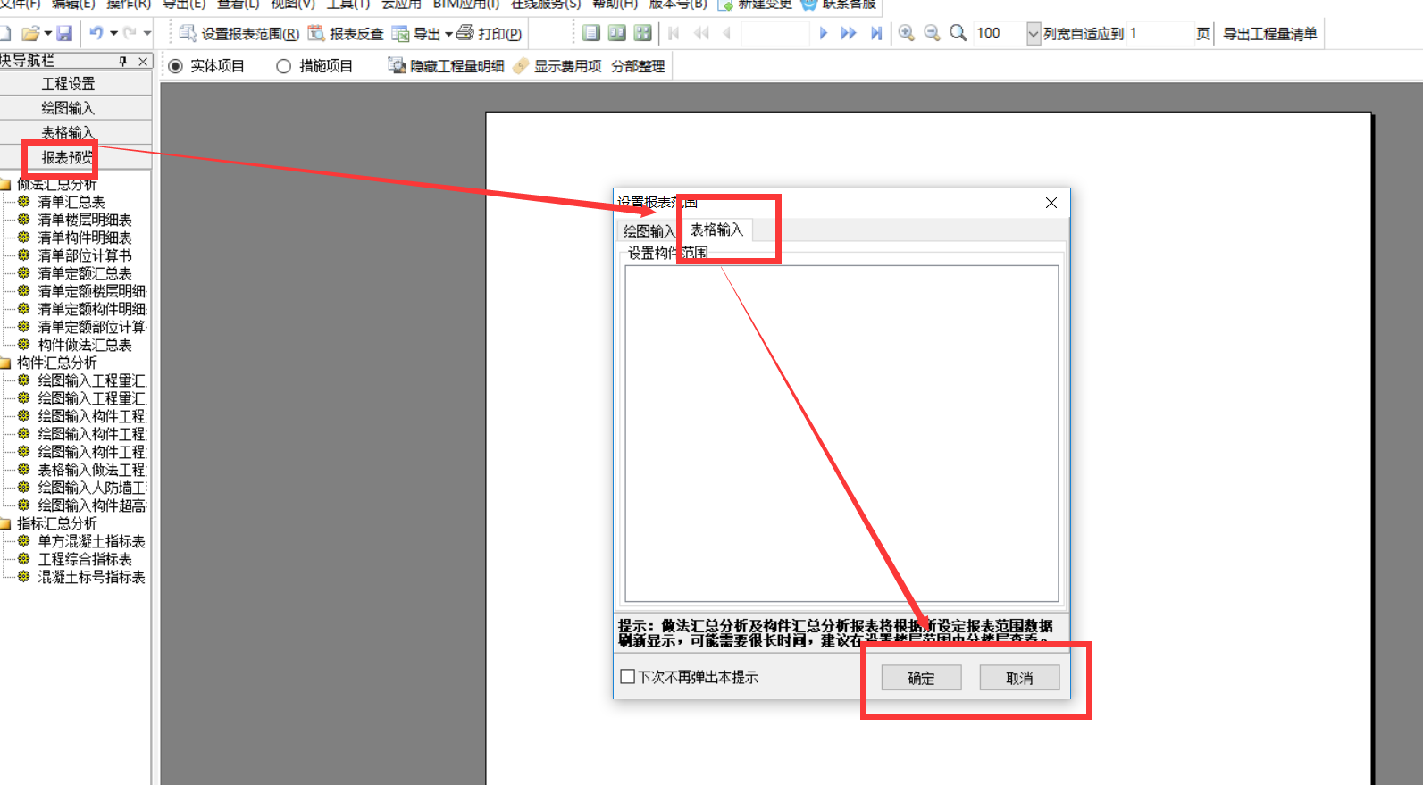Open the redo history dropdown arrow
This screenshot has height=785, width=1423.
pyautogui.click(x=147, y=34)
